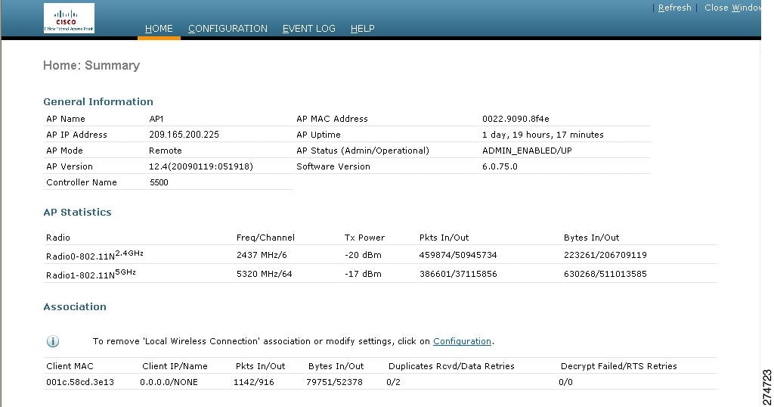Viewport: 774px width, 407px height.
Task: Click the blue information icon under Association
Action: (x=53, y=341)
